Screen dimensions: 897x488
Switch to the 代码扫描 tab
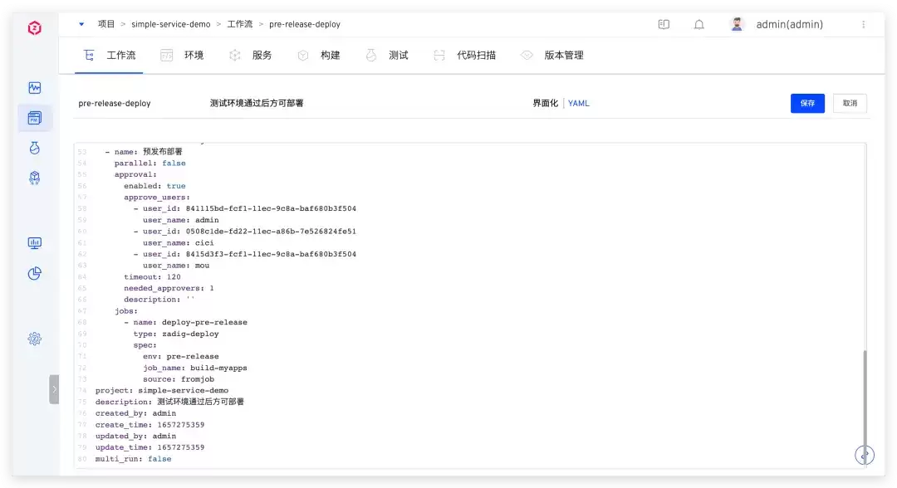pos(464,56)
